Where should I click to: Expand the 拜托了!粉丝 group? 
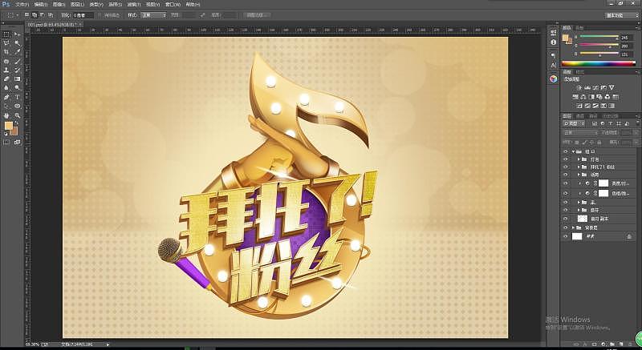pos(579,167)
